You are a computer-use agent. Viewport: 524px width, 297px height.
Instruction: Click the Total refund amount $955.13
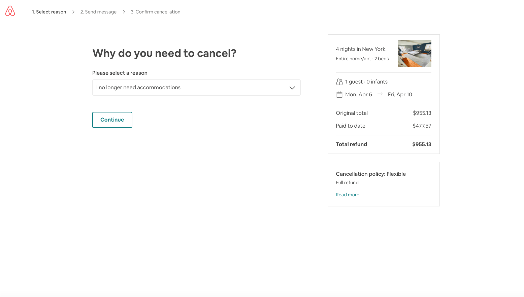coord(422,144)
